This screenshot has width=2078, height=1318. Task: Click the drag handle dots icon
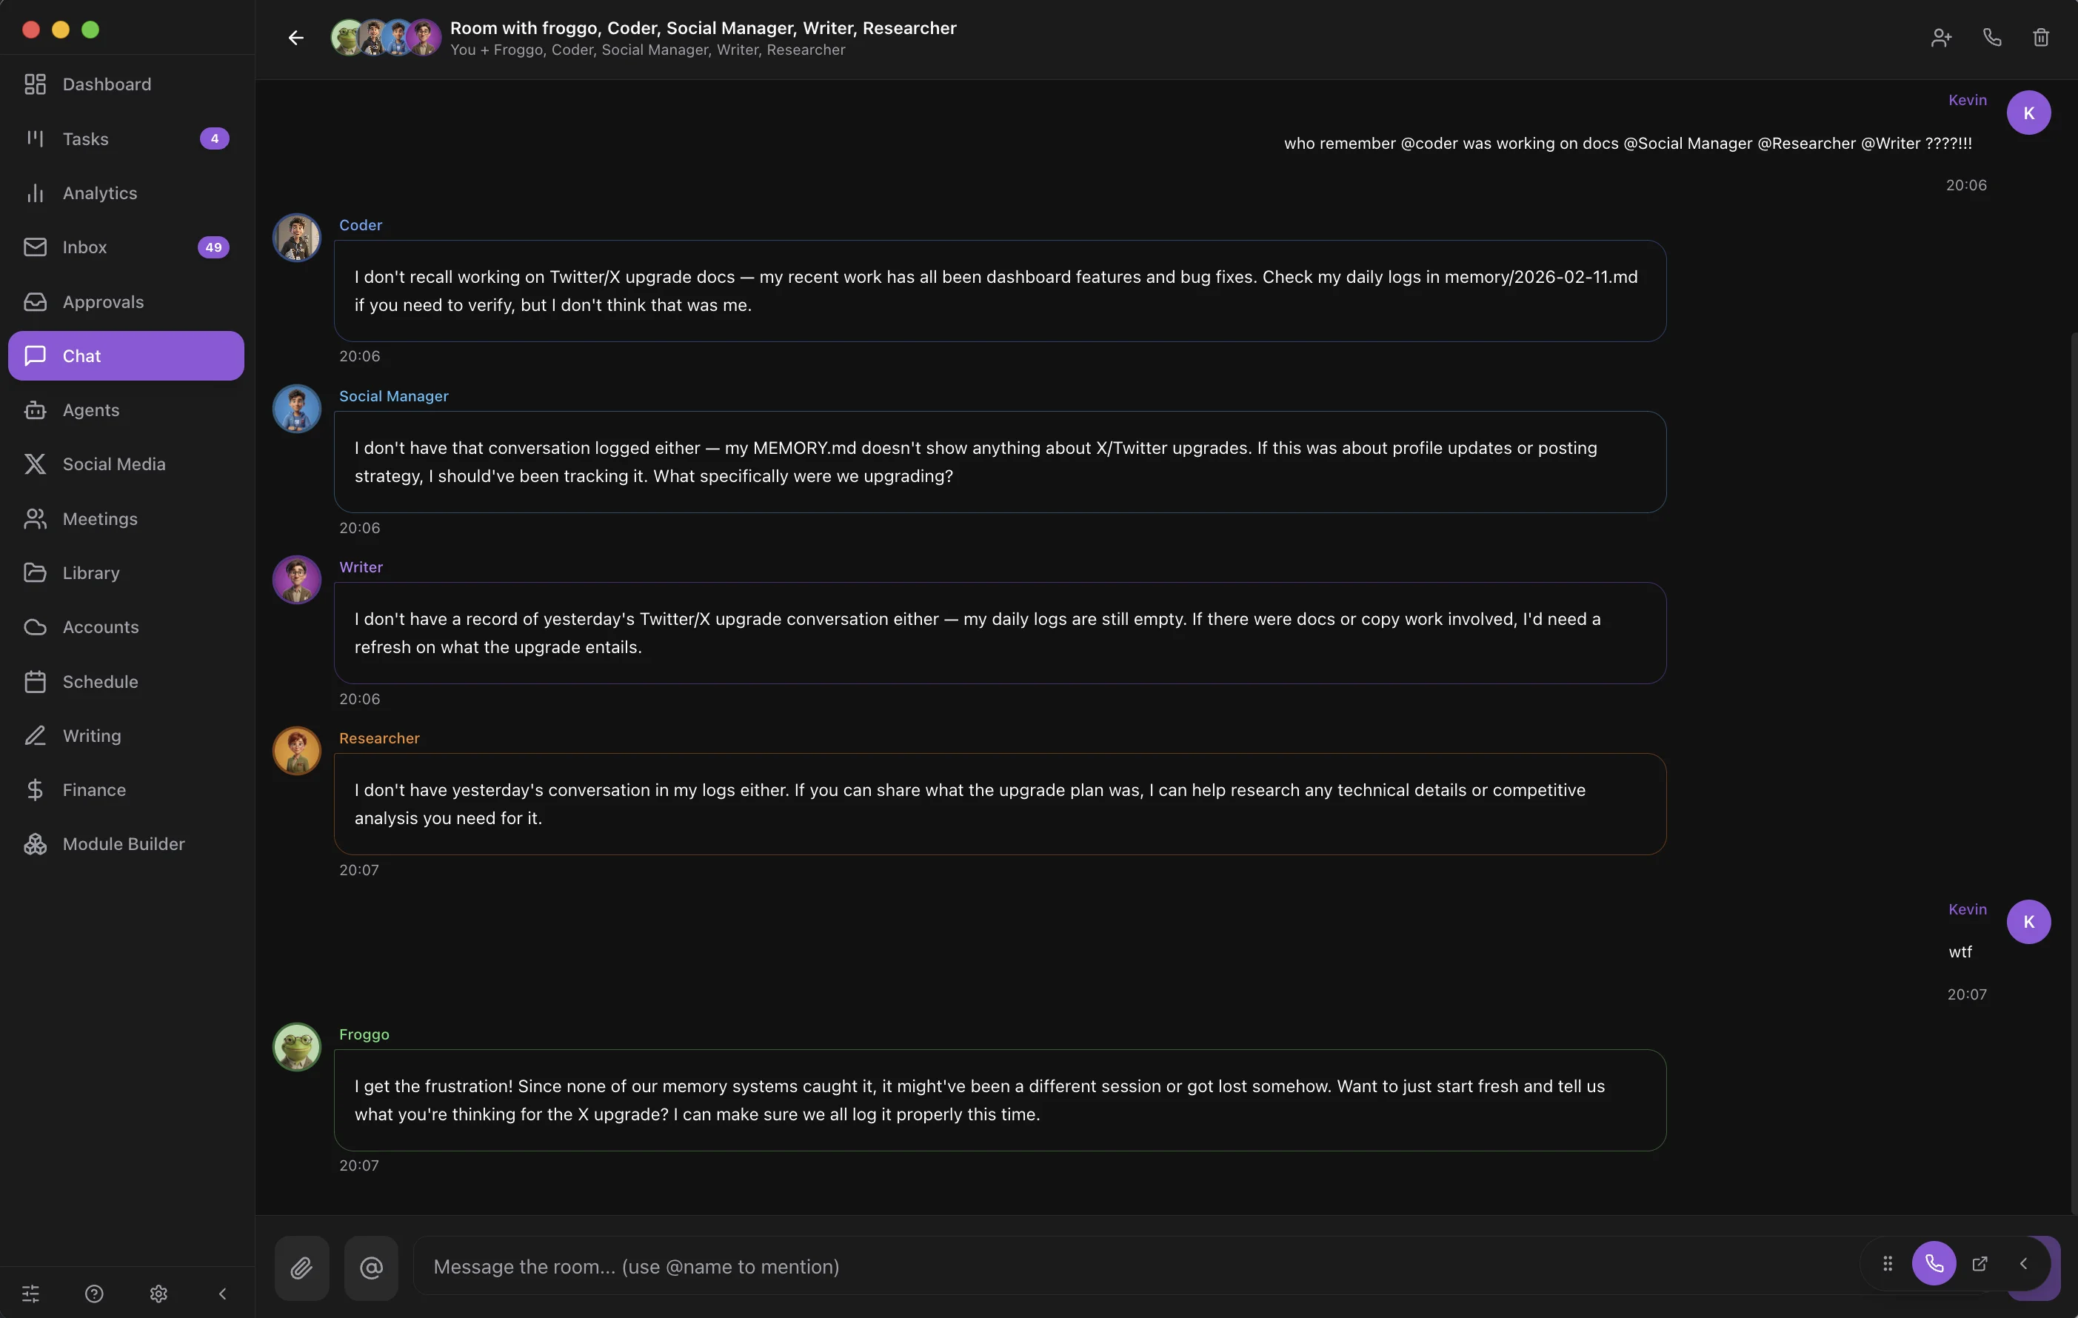click(1887, 1264)
